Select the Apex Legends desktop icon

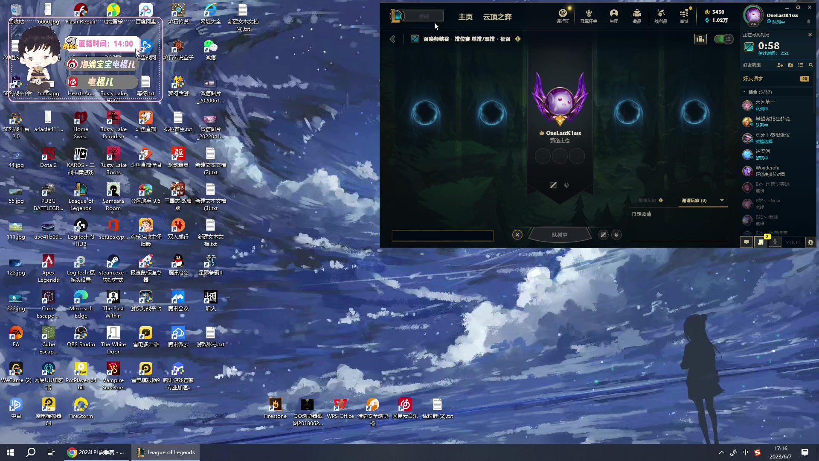[x=48, y=269]
